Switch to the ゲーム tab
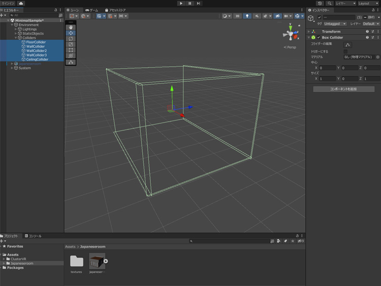The image size is (381, 286). 92,10
